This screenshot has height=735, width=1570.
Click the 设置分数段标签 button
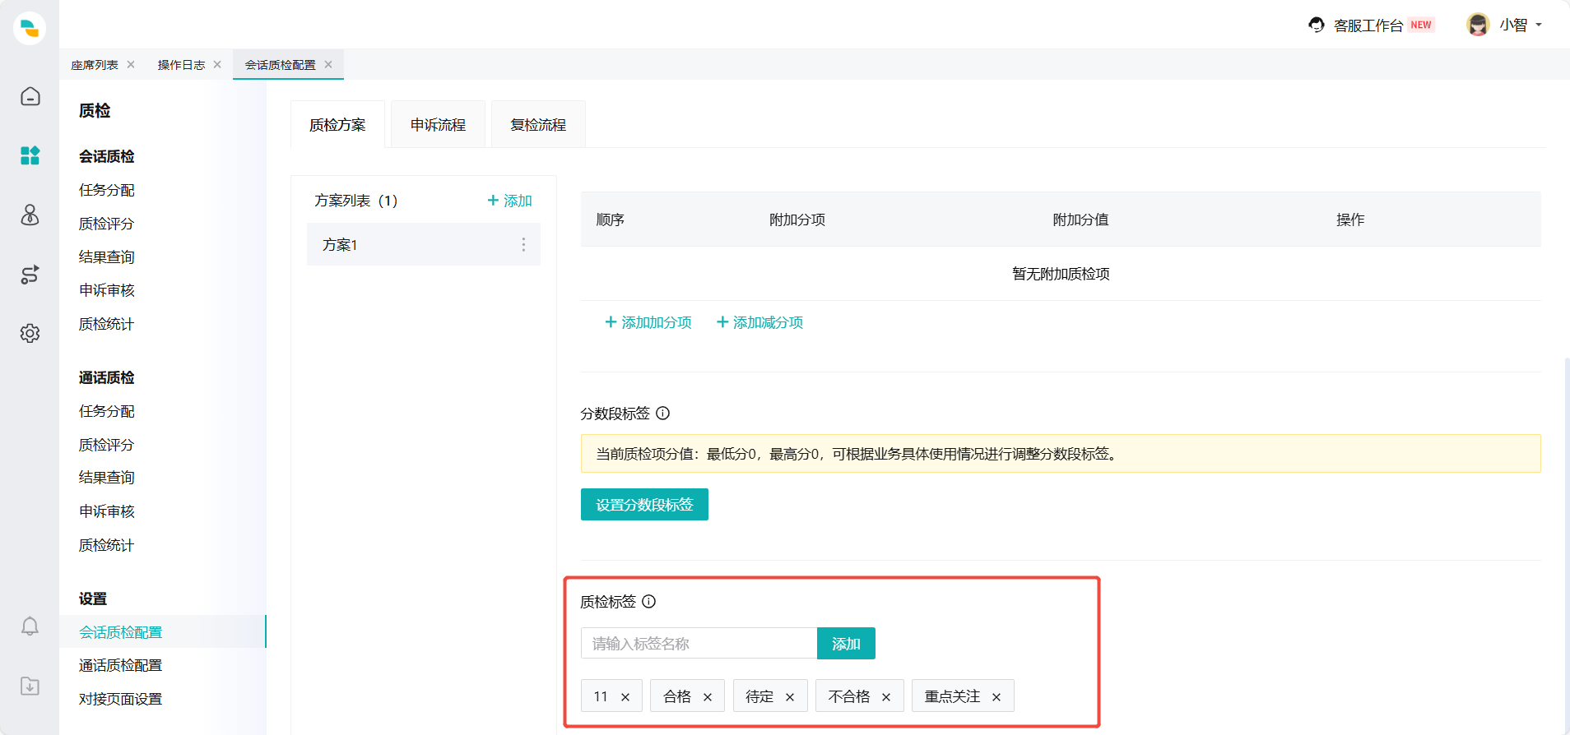tap(644, 505)
